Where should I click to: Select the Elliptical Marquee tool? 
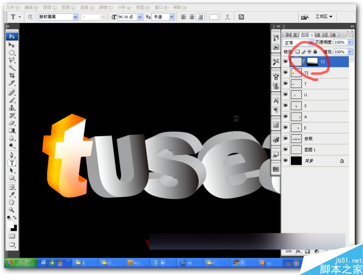click(x=12, y=53)
